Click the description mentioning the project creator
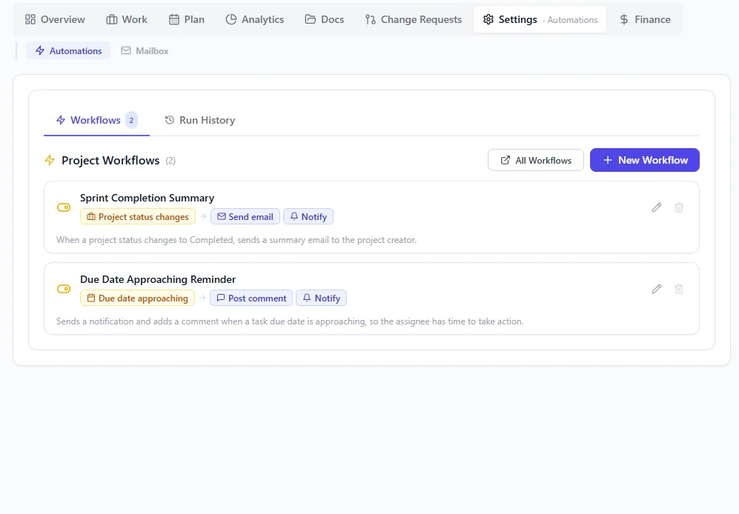 click(x=236, y=240)
